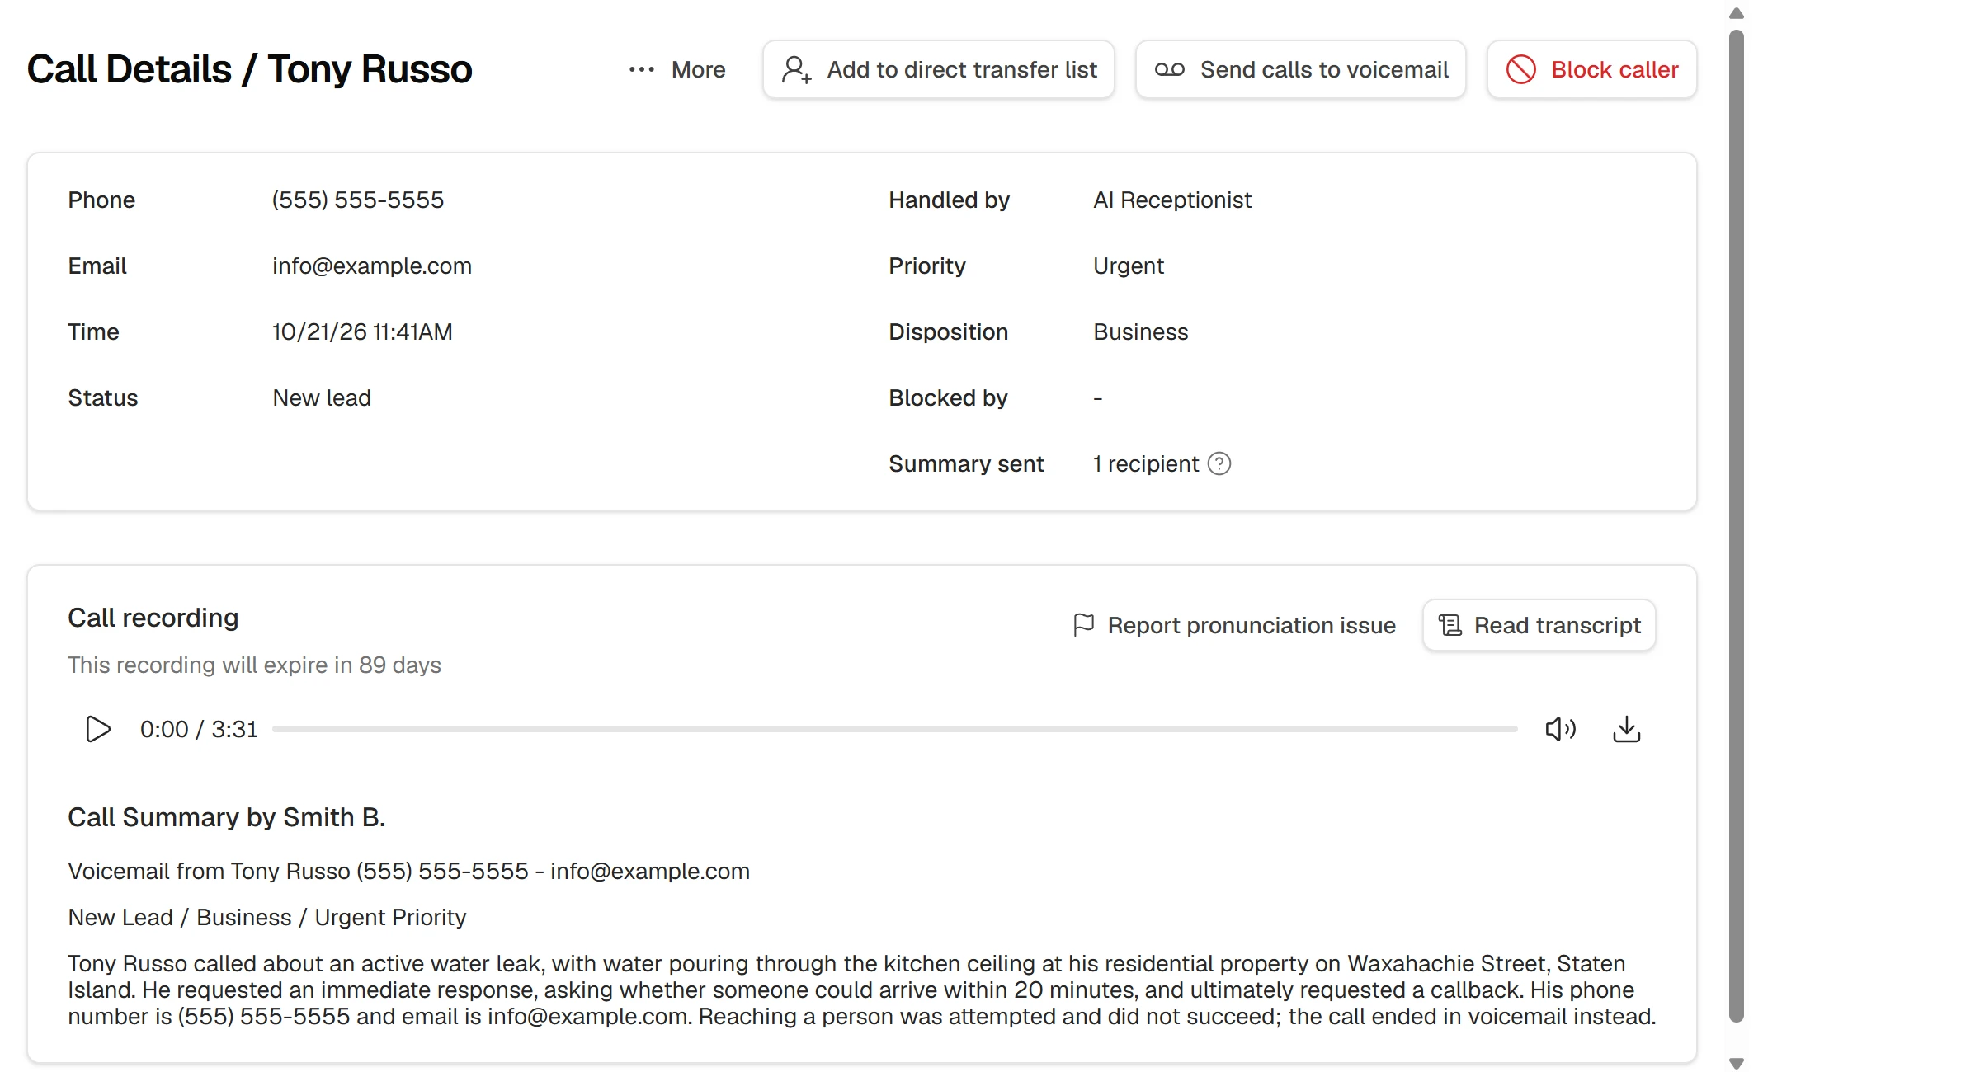Click the time value 10/21/26 11:41AM
This screenshot has width=1980, height=1072.
click(x=362, y=331)
